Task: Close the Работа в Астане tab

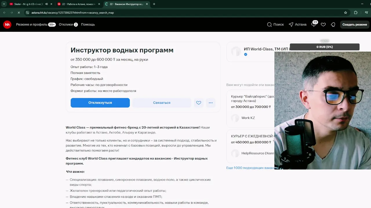Action: point(99,4)
